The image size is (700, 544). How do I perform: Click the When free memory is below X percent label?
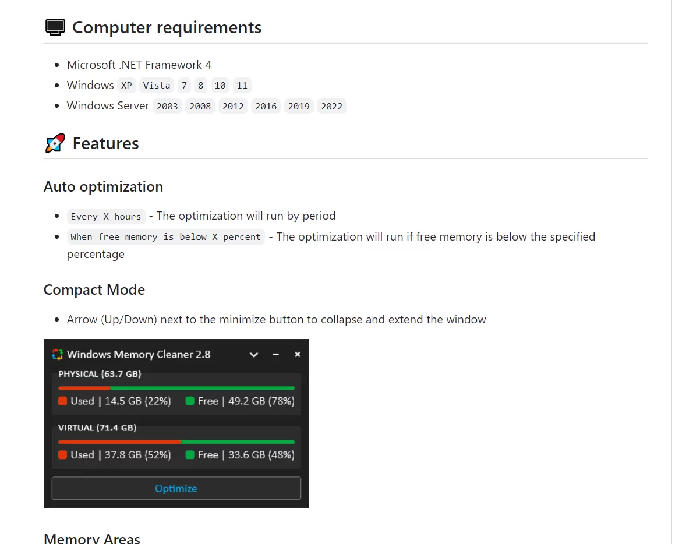tap(165, 236)
